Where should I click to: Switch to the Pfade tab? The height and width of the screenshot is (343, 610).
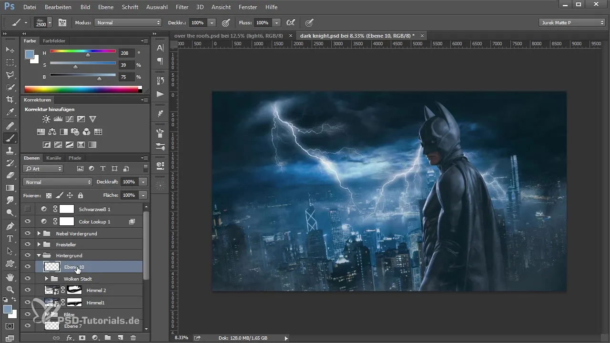pyautogui.click(x=75, y=158)
